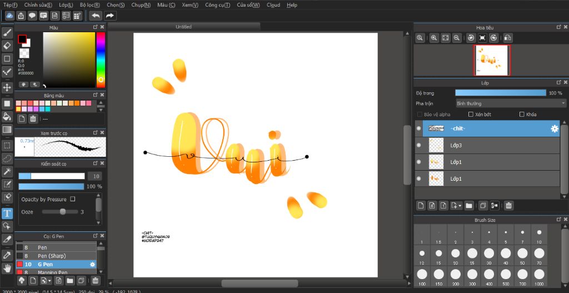Open Chỉnh sửa(E) menu

tap(38, 5)
